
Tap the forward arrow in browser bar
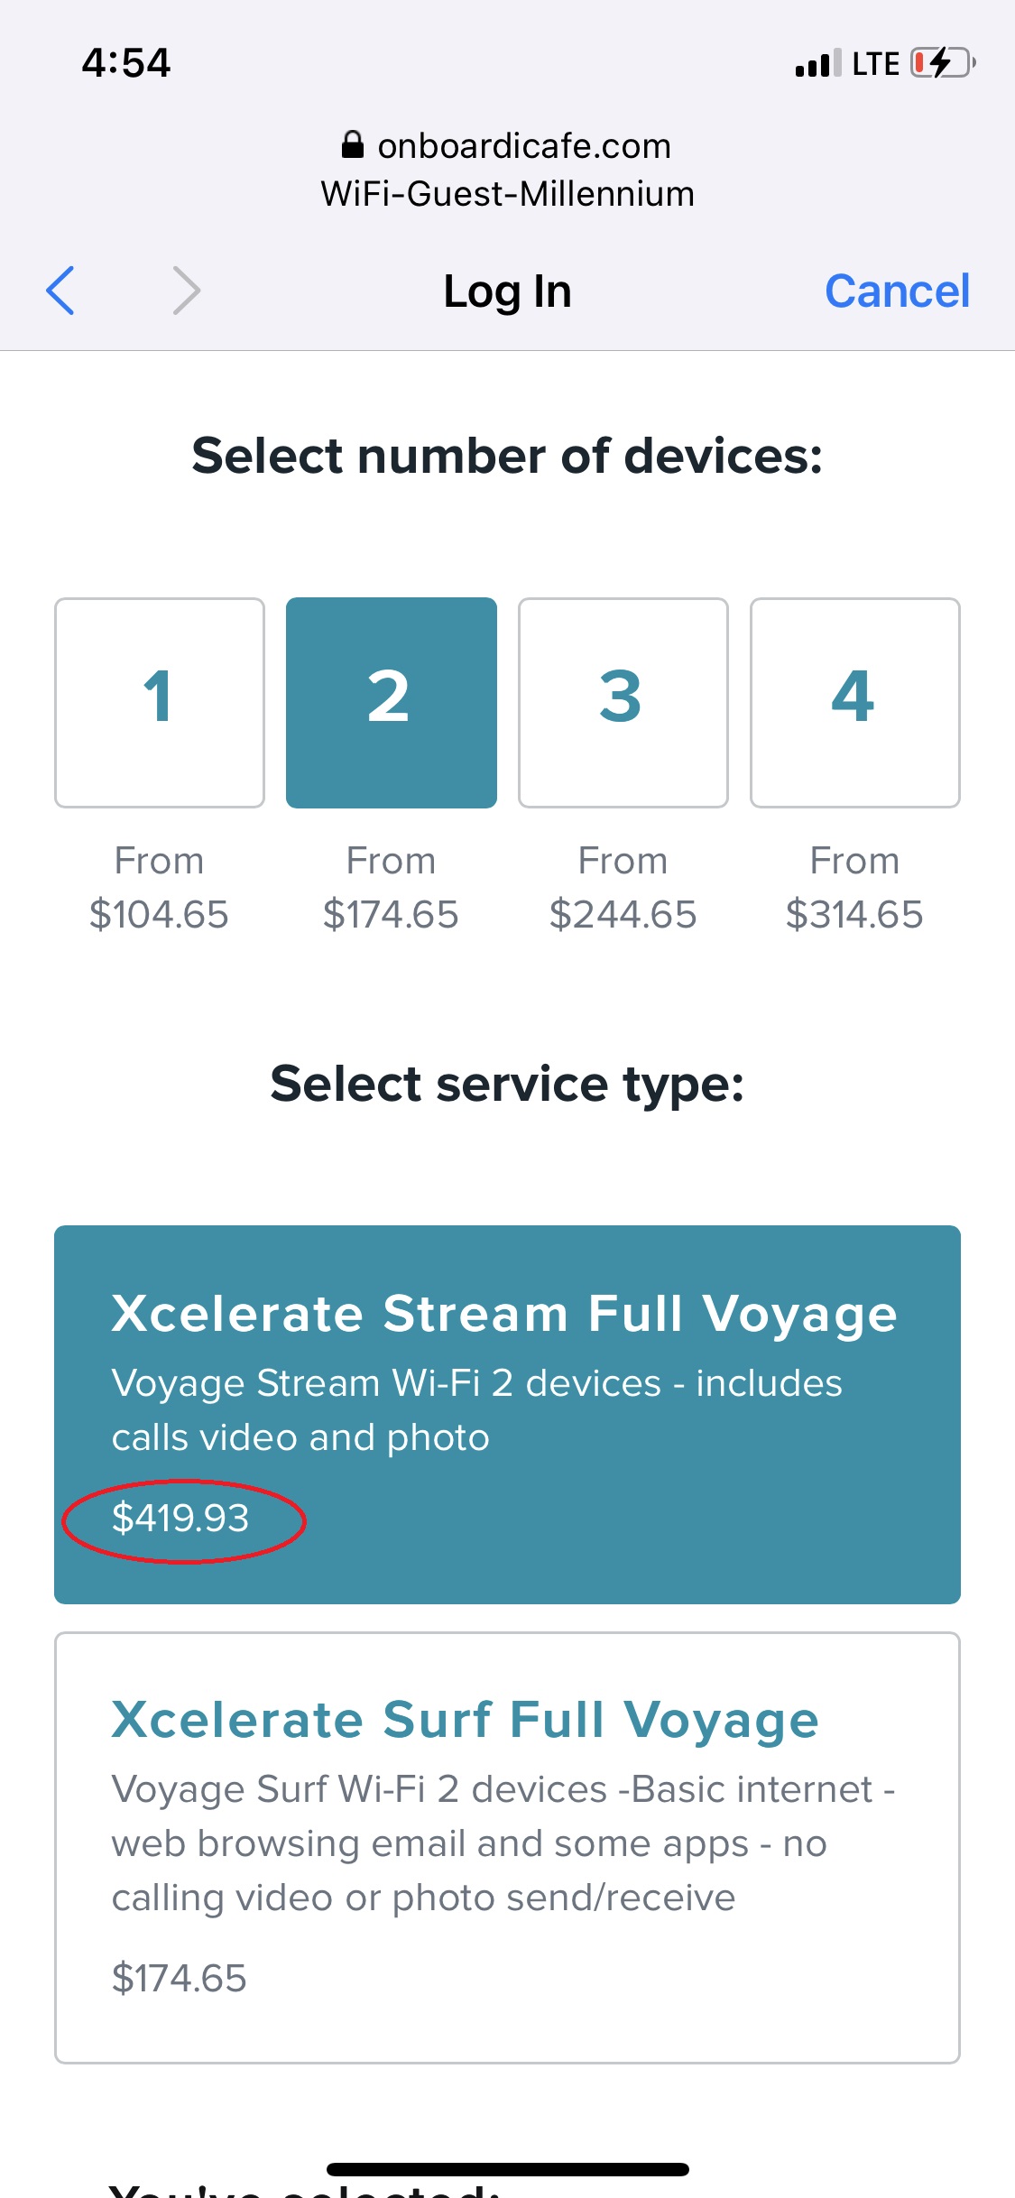click(x=186, y=291)
